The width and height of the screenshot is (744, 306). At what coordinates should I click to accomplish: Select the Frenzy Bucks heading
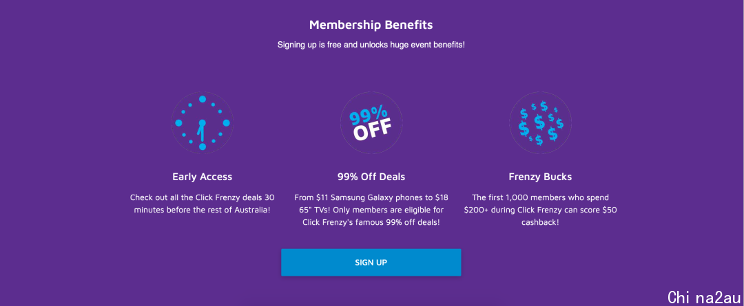tap(541, 177)
